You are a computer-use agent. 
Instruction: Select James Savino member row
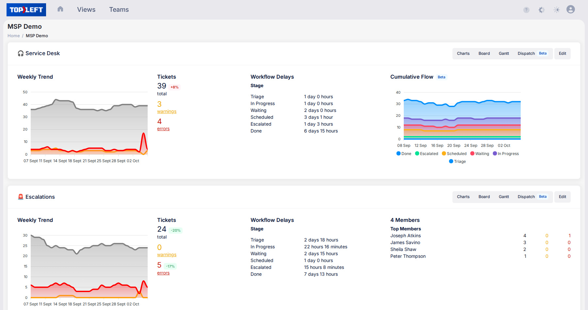[x=481, y=242]
